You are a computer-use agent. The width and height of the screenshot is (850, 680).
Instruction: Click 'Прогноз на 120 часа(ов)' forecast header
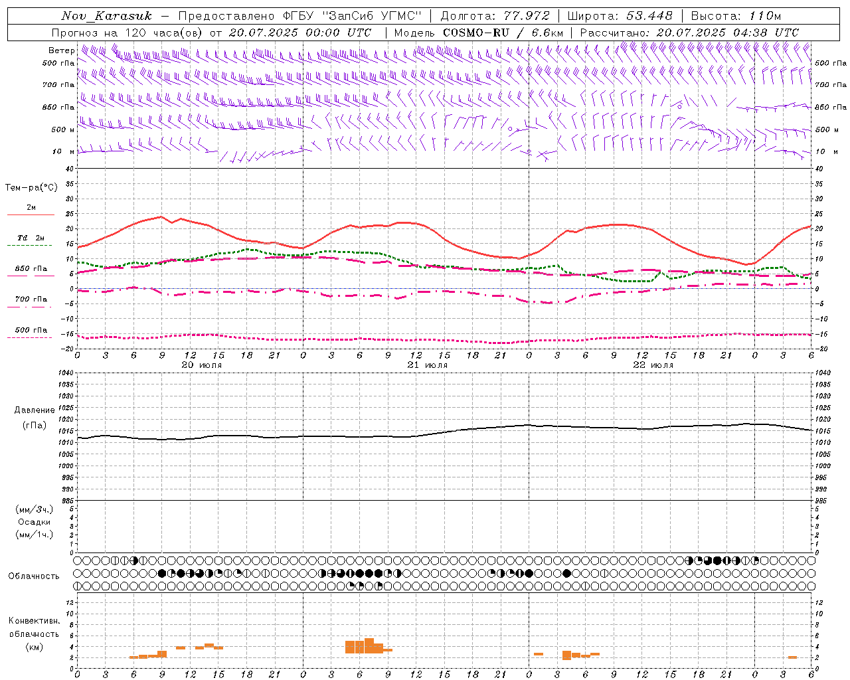coord(128,32)
